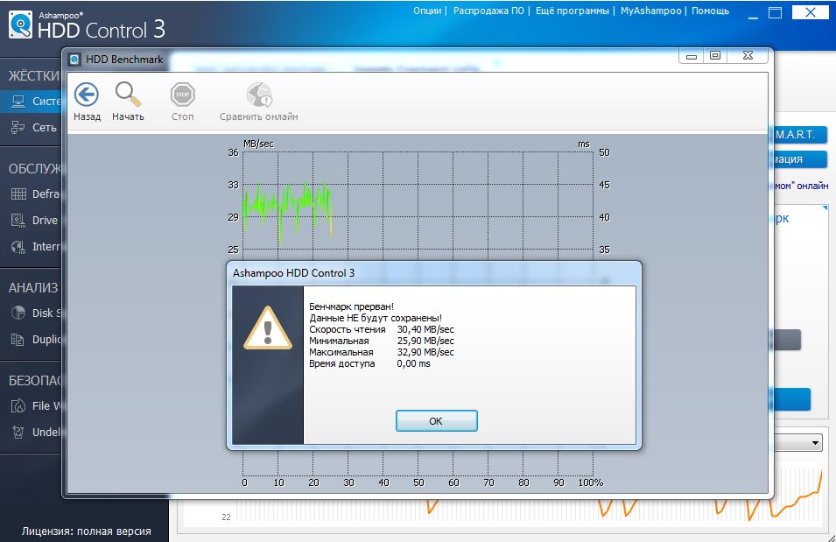Open Defrag sidebar icon

(18, 194)
